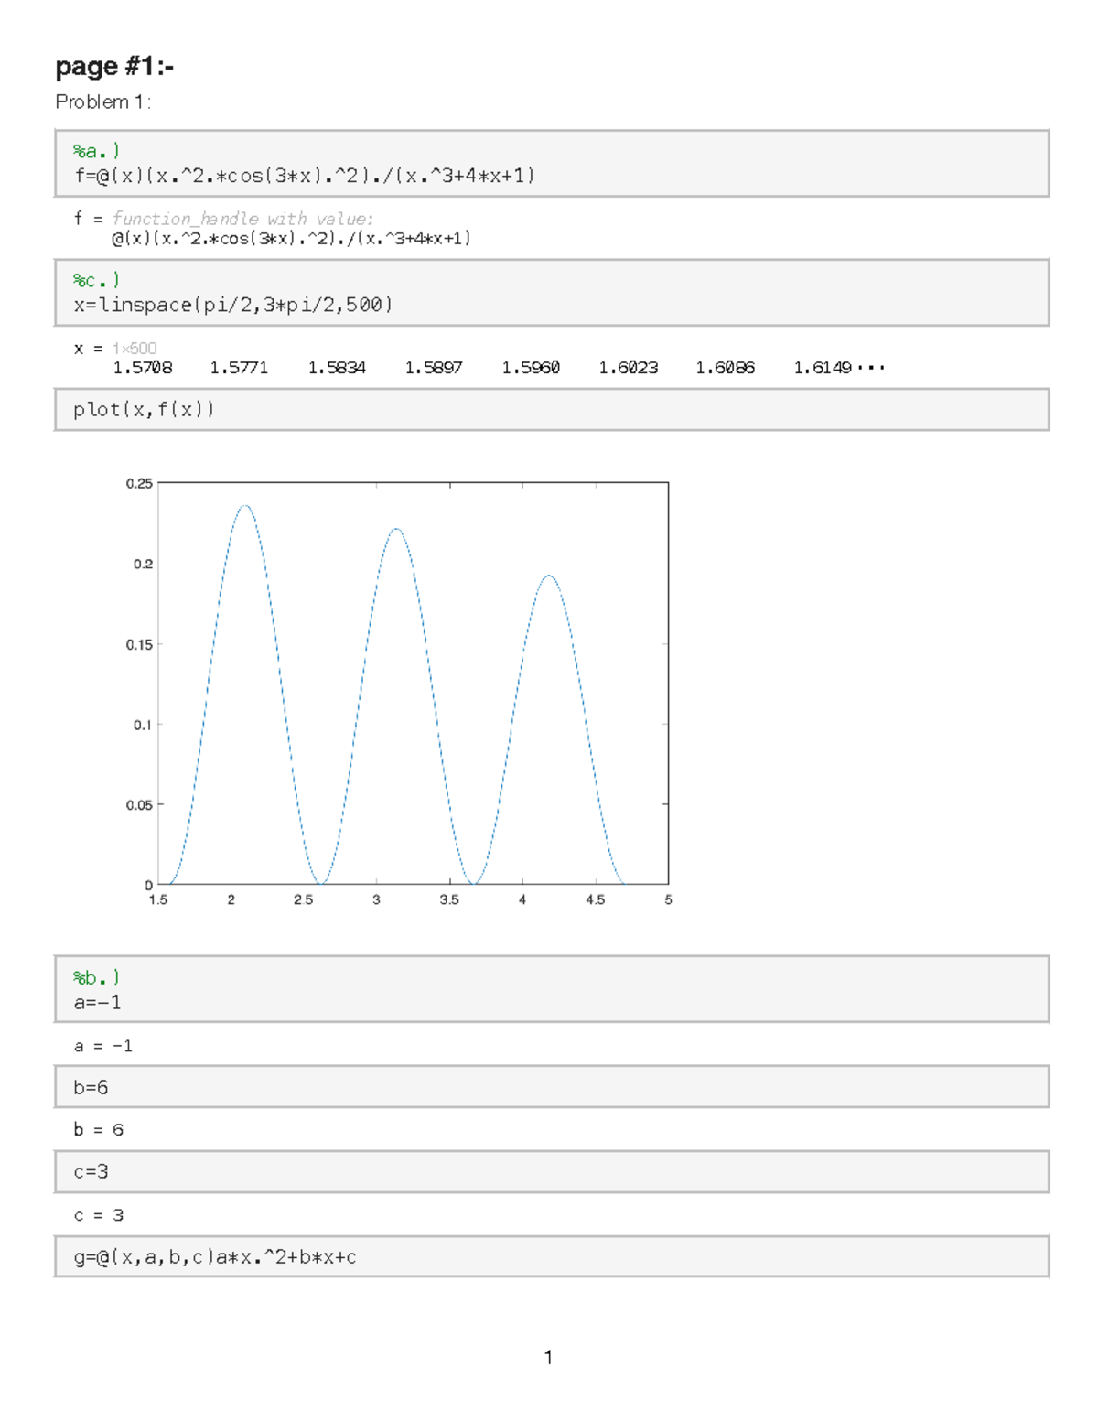Click the f=@(x) function definition code

[x=305, y=175]
